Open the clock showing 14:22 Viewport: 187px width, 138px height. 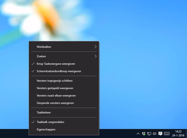178,134
